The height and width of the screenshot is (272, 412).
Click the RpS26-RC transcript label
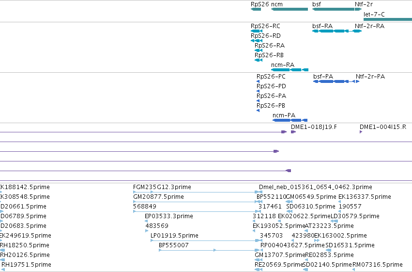(265, 26)
